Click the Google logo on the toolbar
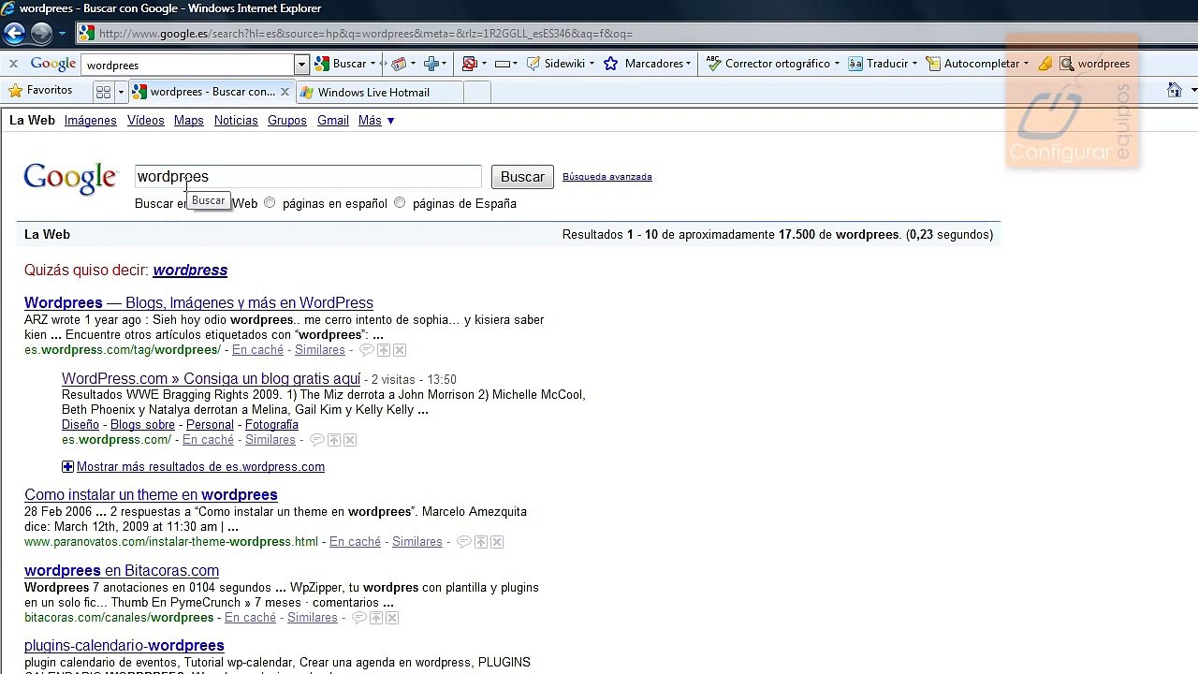The height and width of the screenshot is (674, 1198). click(x=52, y=64)
